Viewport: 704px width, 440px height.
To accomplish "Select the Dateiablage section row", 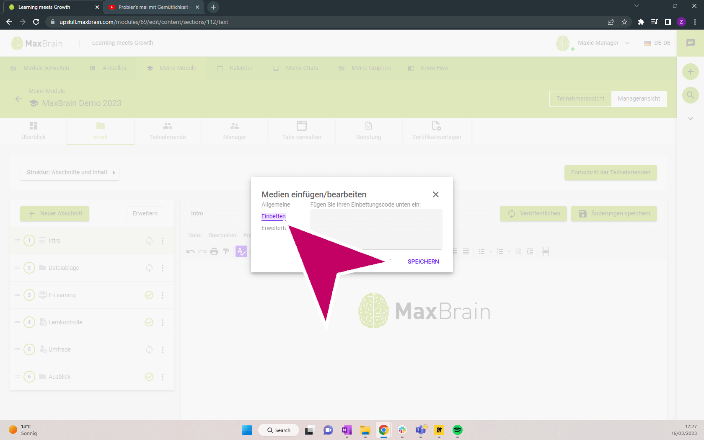I will [92, 268].
